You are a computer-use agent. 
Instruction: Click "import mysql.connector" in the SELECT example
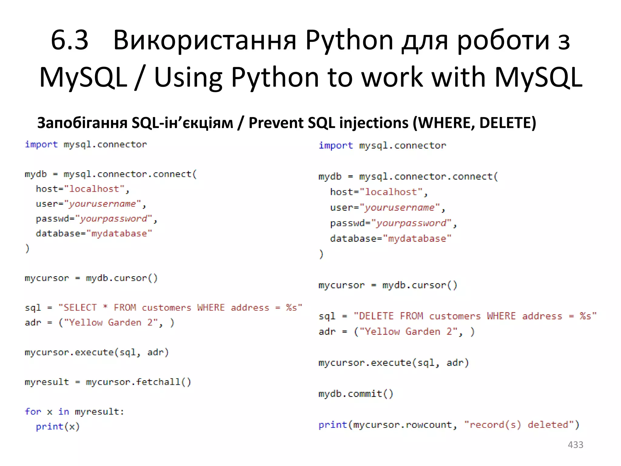(86, 144)
